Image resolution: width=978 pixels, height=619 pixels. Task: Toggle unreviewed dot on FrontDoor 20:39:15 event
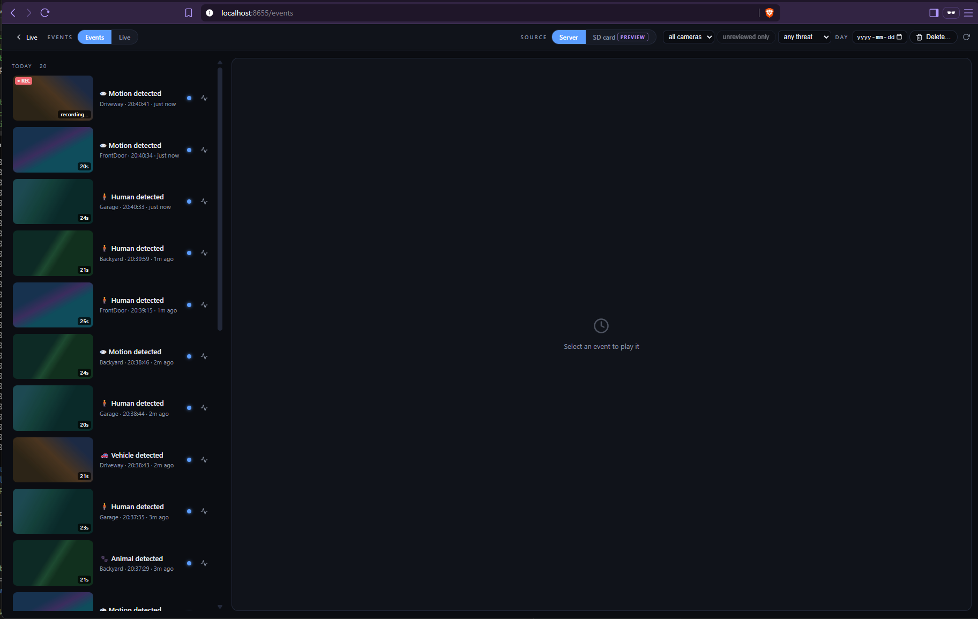189,305
